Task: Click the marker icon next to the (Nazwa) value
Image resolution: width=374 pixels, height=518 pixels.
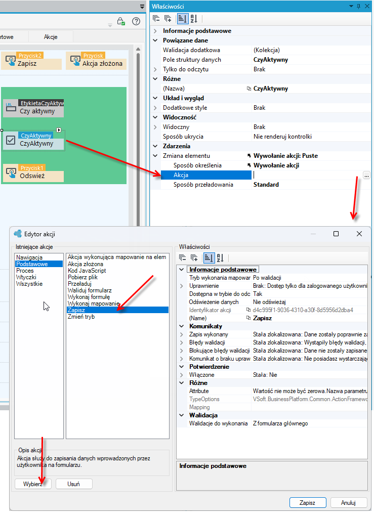Action: click(x=249, y=89)
